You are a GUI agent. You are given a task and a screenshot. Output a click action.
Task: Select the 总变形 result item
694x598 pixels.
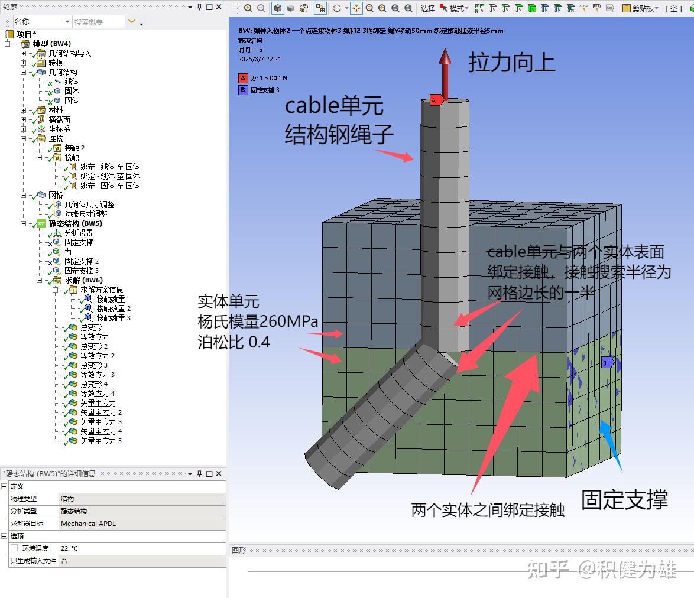tap(91, 327)
